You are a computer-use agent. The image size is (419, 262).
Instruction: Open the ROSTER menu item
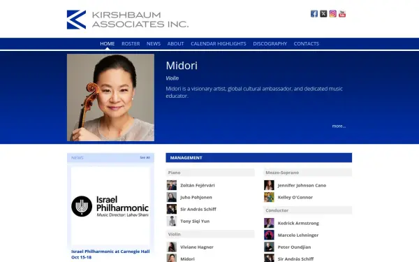pos(131,43)
